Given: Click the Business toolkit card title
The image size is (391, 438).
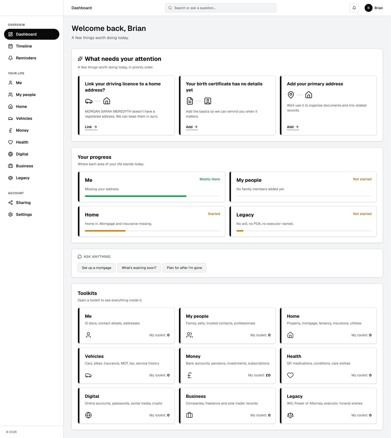Looking at the screenshot, I should [196, 396].
